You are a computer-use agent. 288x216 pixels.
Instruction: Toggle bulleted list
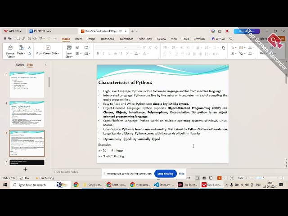165,48
